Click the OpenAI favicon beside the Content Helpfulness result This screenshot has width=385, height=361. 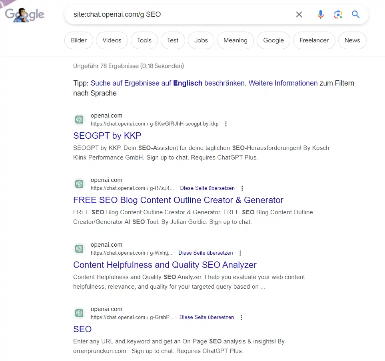tap(79, 248)
